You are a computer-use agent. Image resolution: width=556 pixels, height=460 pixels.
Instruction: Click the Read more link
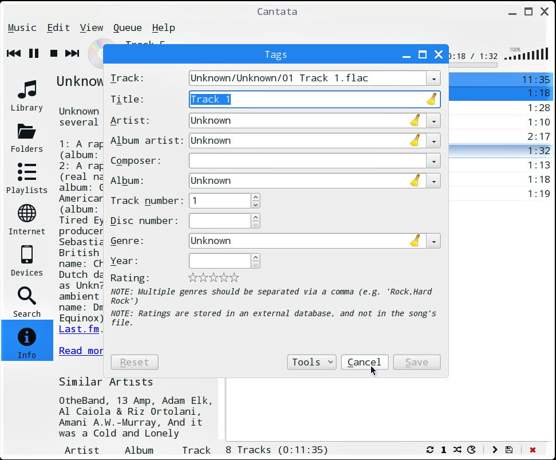pyautogui.click(x=81, y=351)
